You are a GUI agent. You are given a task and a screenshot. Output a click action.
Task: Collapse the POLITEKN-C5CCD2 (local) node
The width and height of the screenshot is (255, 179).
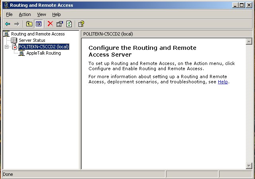(6, 47)
